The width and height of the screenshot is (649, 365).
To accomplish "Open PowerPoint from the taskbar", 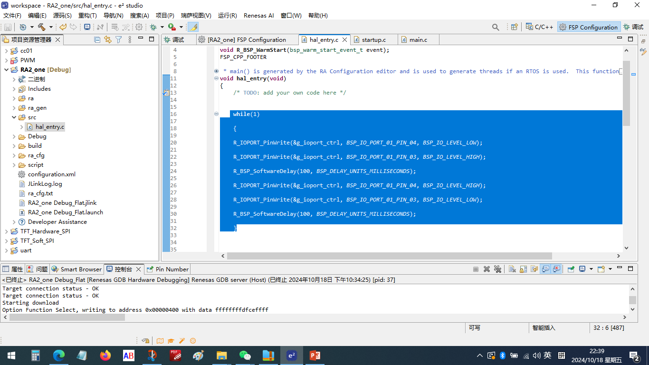I will coord(315,355).
